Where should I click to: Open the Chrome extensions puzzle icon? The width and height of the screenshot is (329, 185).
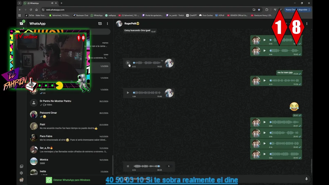[x=267, y=10]
